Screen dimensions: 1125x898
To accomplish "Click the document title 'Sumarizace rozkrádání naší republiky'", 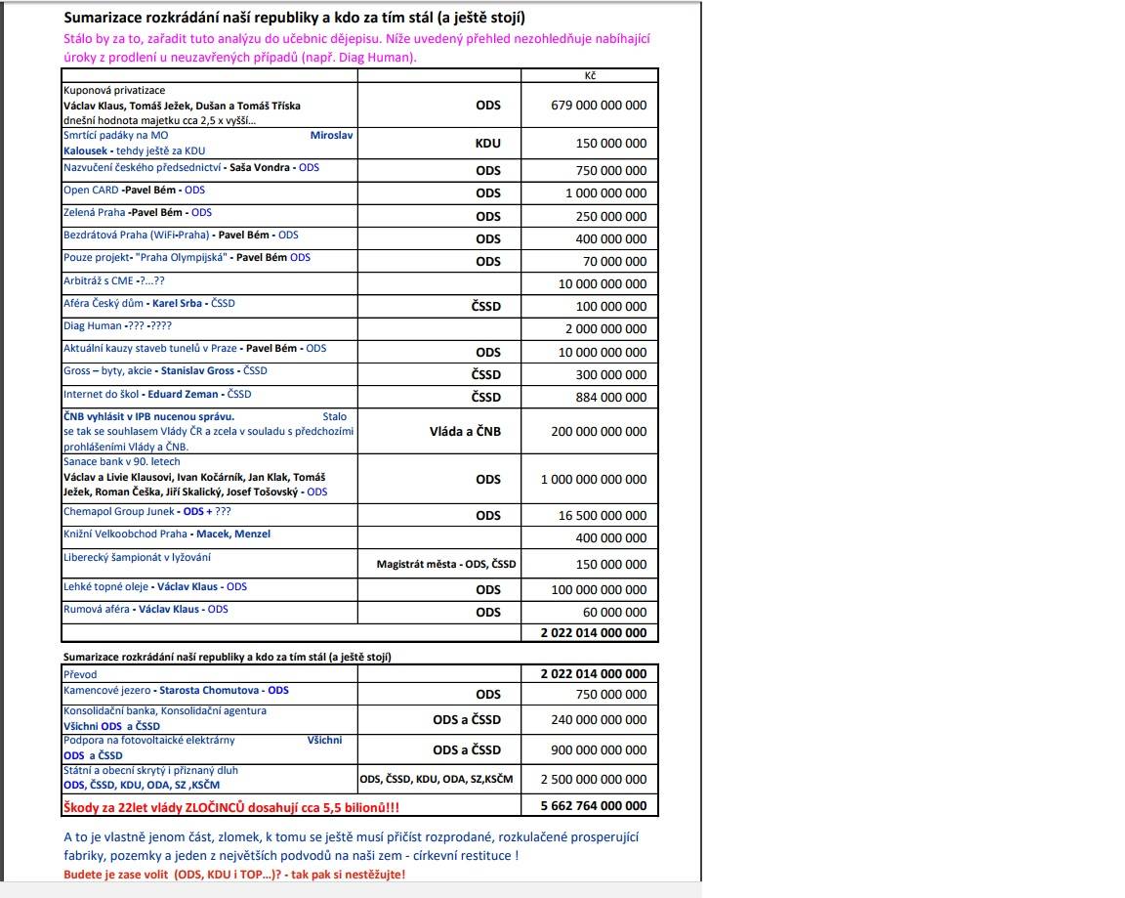I will [294, 18].
